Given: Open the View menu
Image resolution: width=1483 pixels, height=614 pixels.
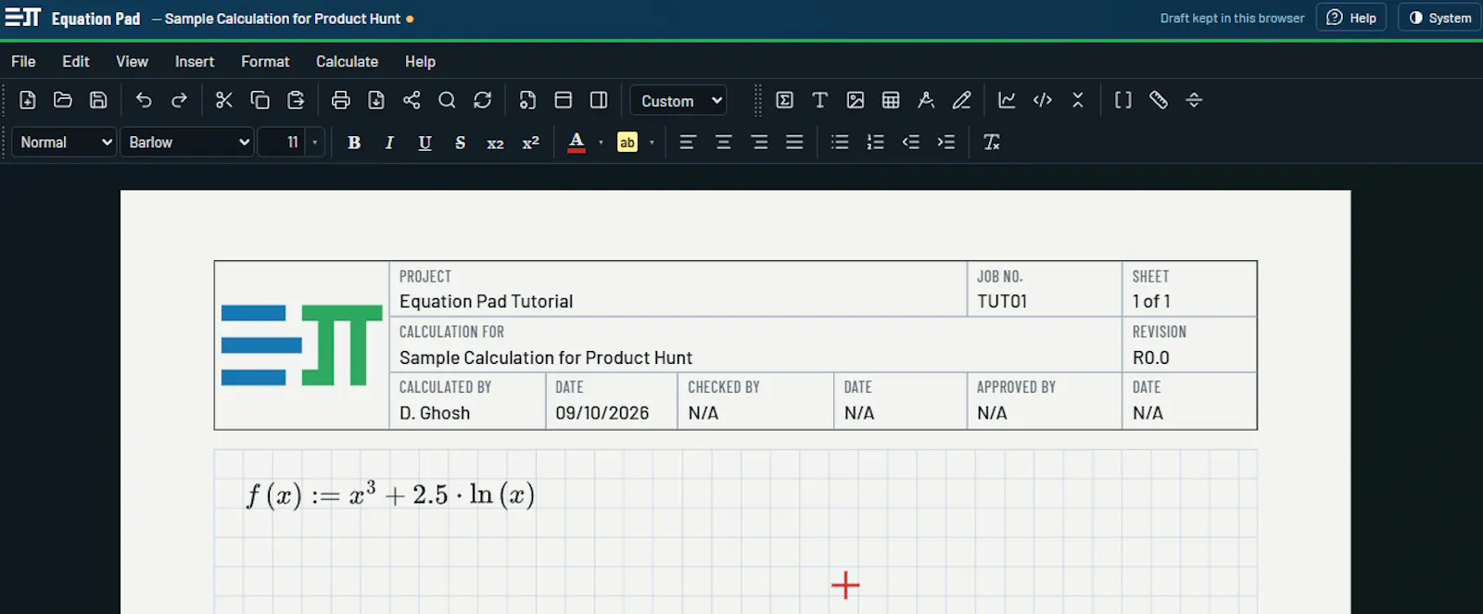Looking at the screenshot, I should 132,61.
